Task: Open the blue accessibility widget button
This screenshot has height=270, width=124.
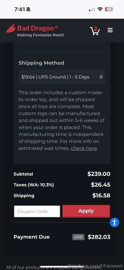Action: pyautogui.click(x=114, y=222)
